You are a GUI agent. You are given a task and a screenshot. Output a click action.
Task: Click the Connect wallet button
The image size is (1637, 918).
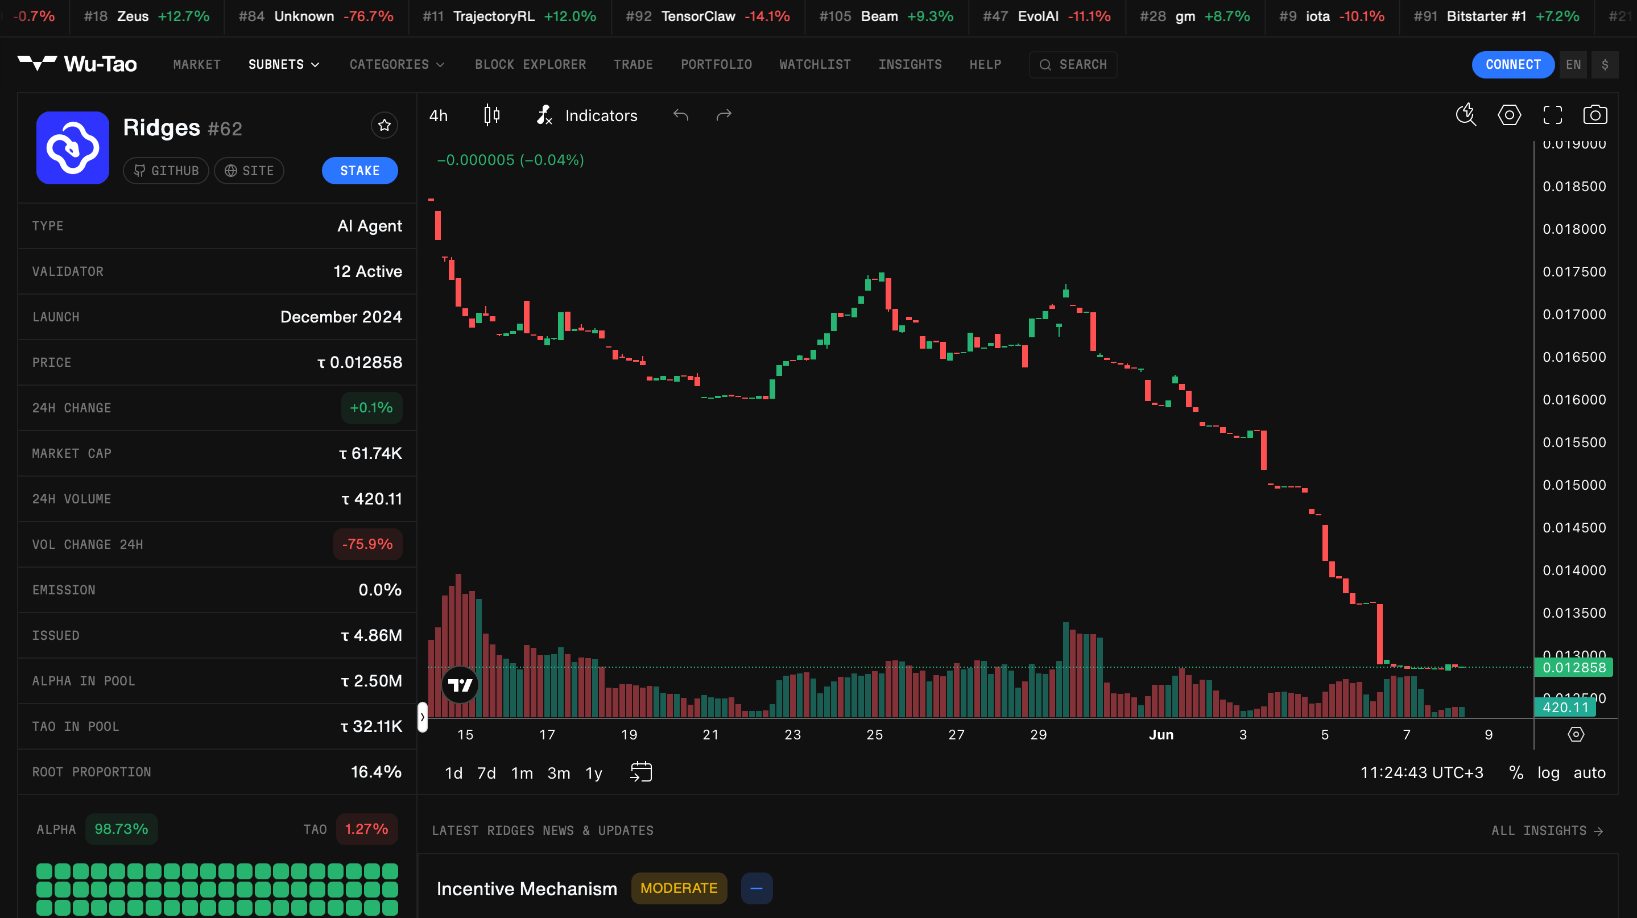coord(1513,65)
